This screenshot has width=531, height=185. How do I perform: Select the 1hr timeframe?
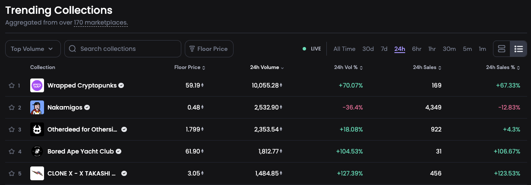[x=432, y=49]
